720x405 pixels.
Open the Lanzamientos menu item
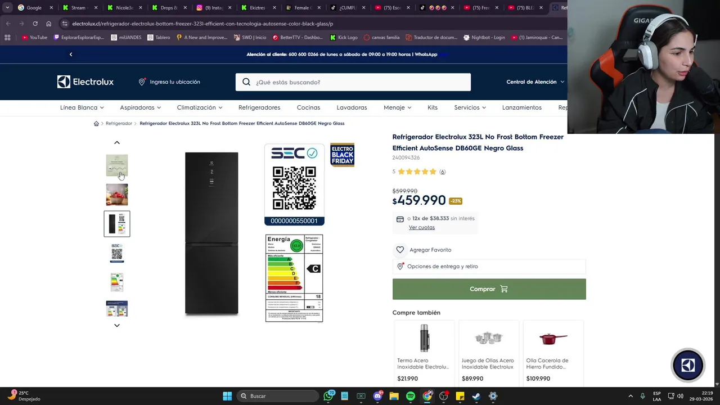click(x=522, y=107)
